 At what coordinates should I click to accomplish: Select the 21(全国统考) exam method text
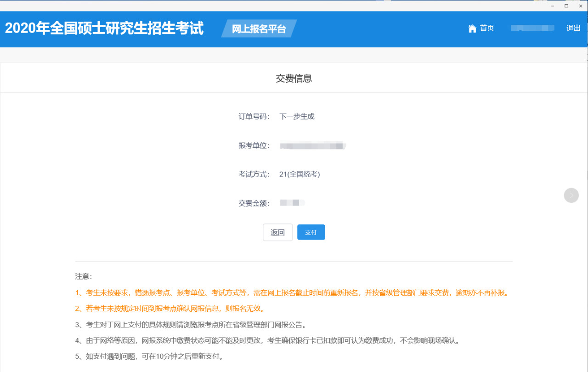coord(300,174)
